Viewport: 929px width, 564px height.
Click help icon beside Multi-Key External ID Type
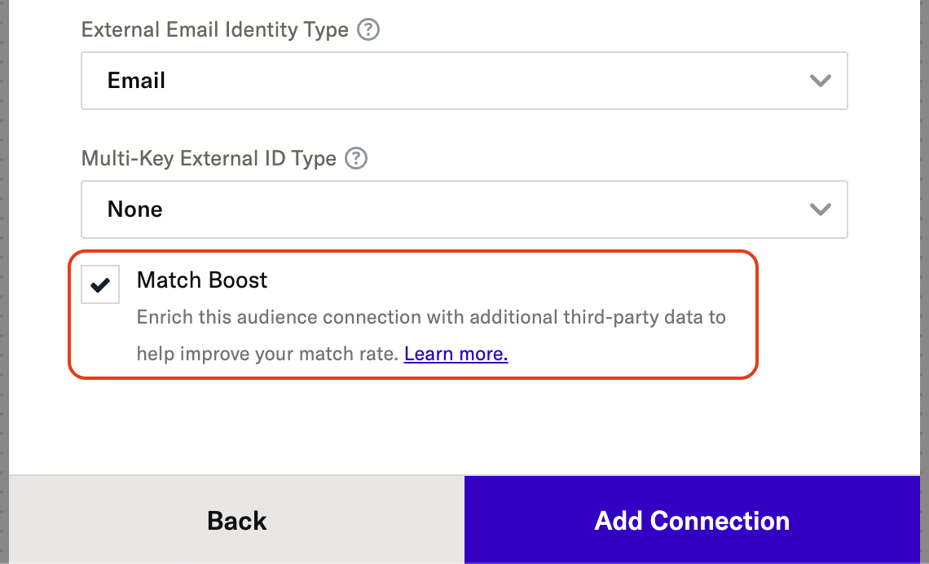coord(356,158)
